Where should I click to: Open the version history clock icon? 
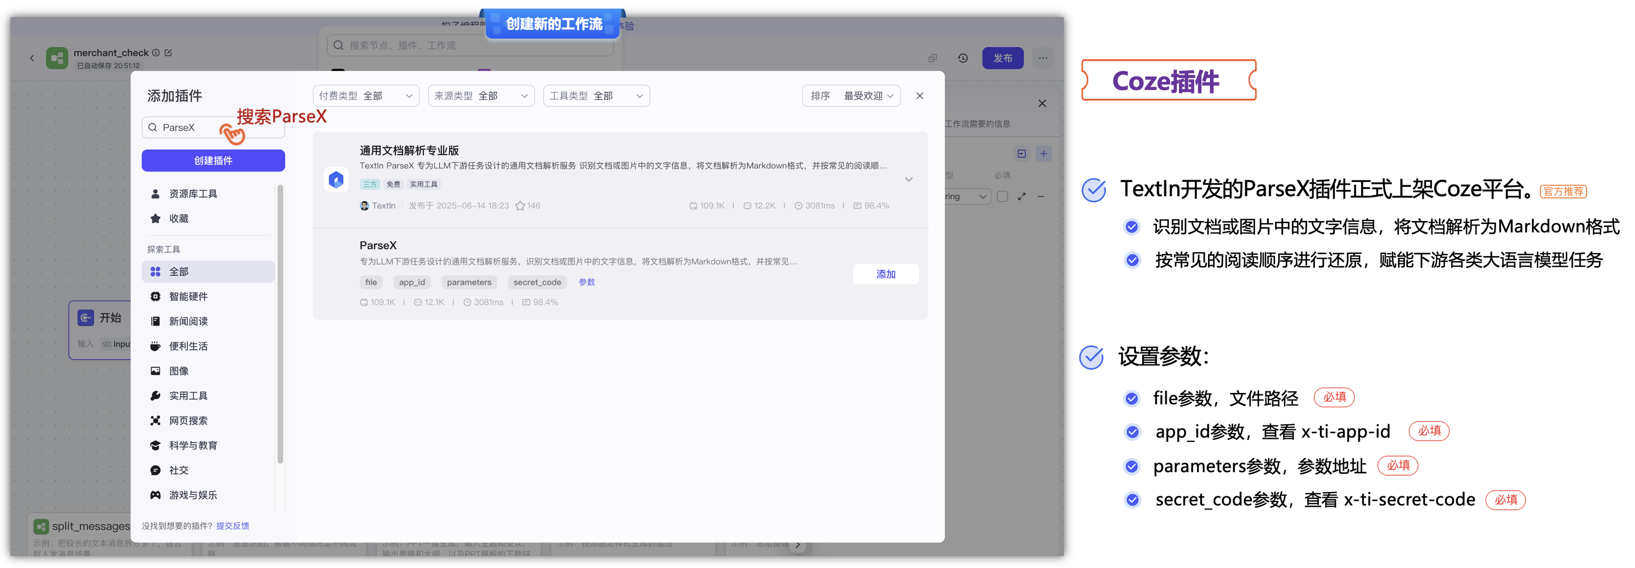962,59
